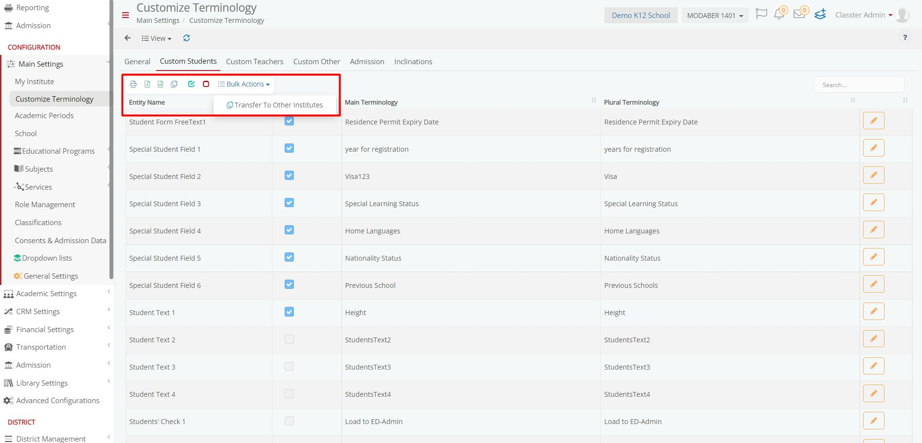Open Advanced Configurations in the sidebar

click(56, 401)
